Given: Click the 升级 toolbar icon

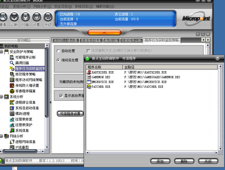Looking at the screenshot, I should (48, 17).
